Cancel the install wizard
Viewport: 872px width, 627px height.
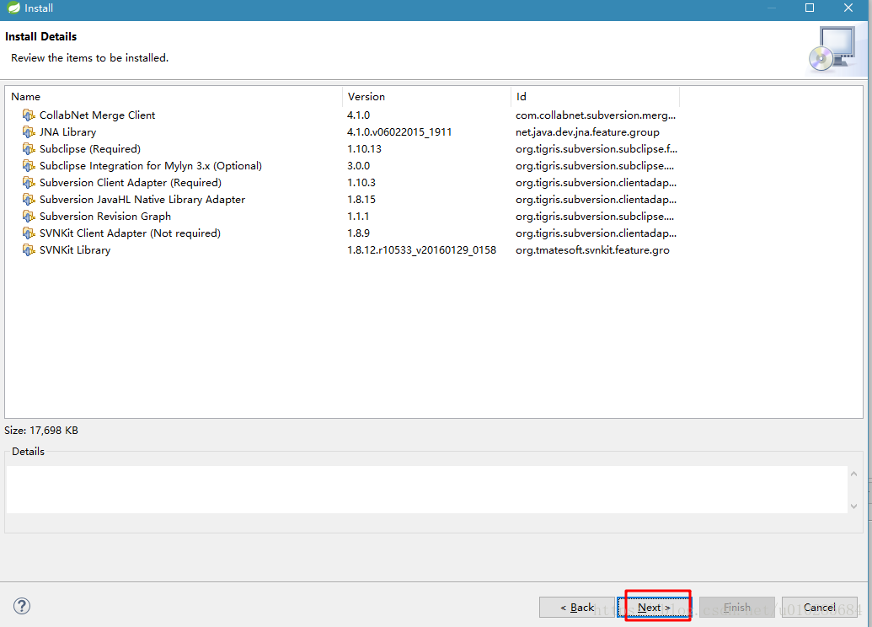[x=819, y=607]
